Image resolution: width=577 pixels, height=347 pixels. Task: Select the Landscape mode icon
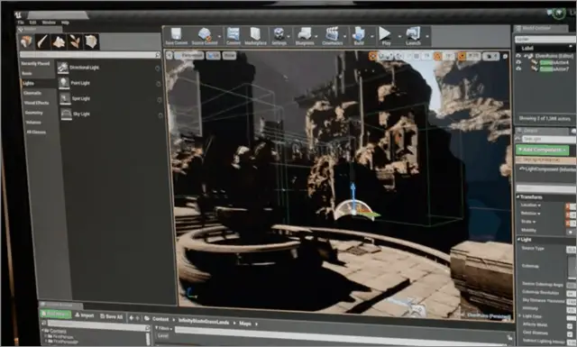[x=59, y=41]
